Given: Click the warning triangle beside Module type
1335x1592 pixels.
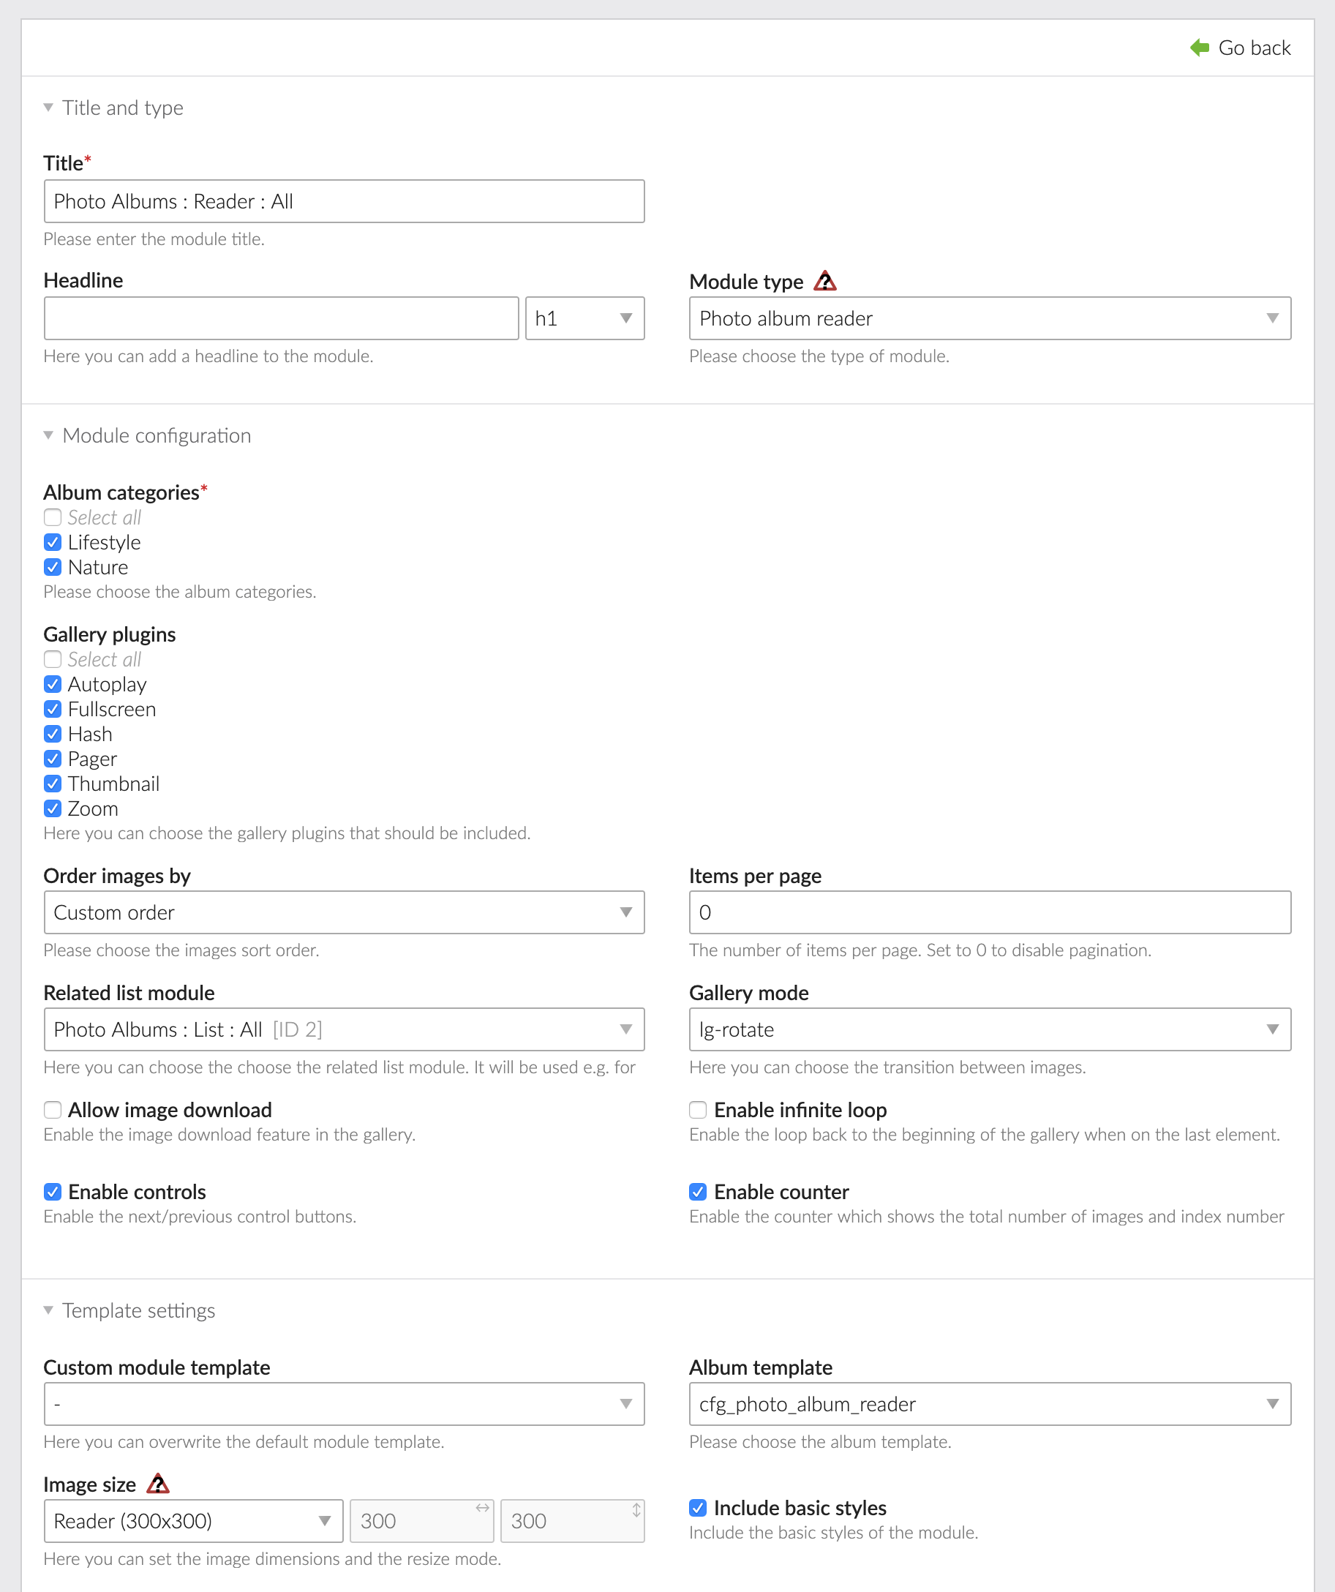Looking at the screenshot, I should point(826,281).
